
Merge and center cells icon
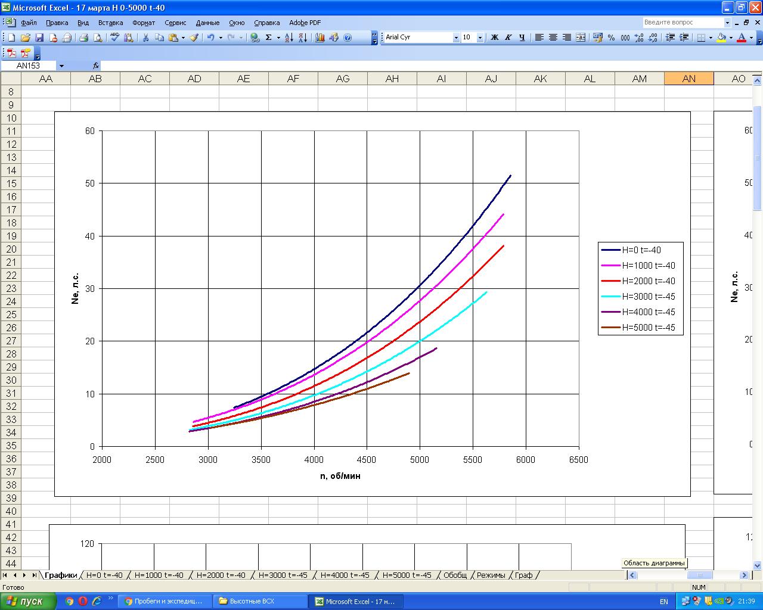(581, 38)
